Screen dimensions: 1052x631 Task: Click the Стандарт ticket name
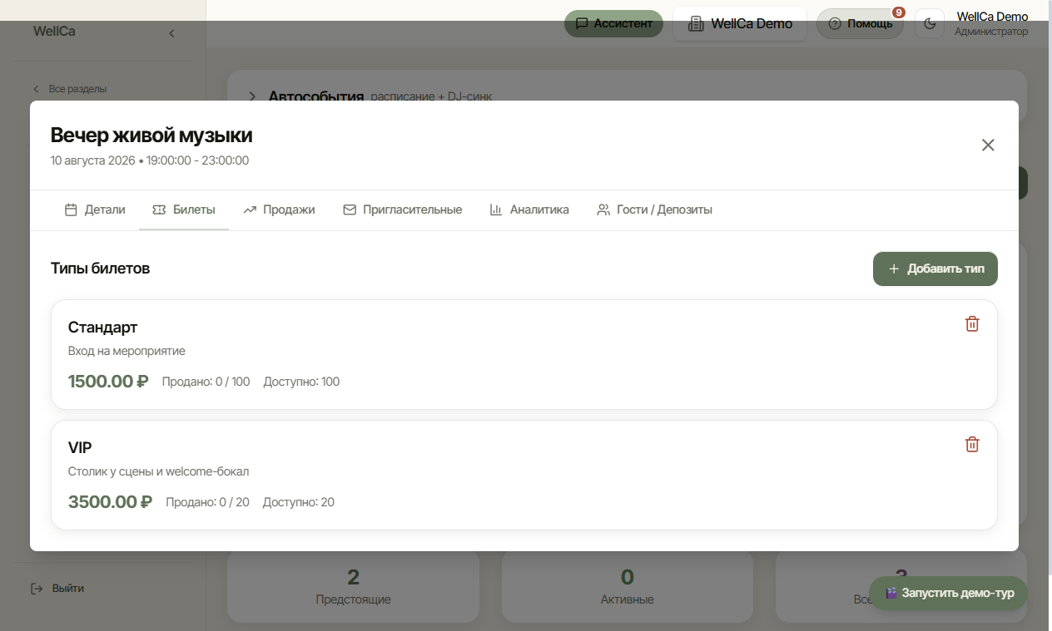pos(102,327)
